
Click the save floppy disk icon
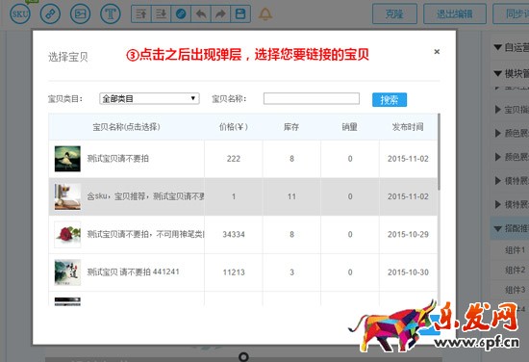coord(240,13)
